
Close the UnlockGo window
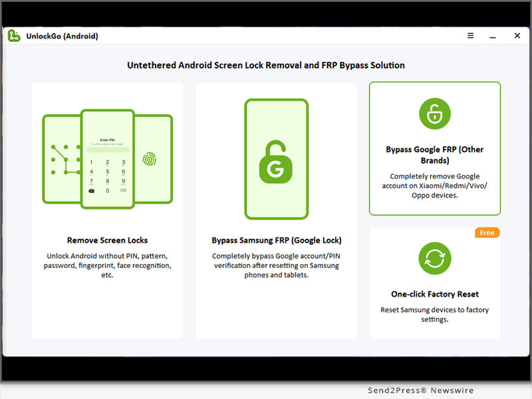tap(517, 36)
